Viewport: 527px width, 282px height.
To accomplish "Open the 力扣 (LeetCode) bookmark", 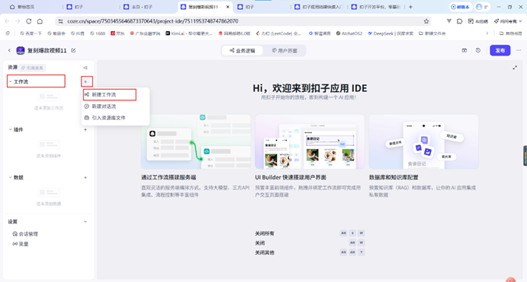I will 278,33.
